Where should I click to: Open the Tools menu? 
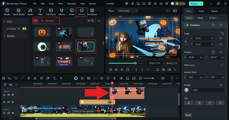(51, 4)
